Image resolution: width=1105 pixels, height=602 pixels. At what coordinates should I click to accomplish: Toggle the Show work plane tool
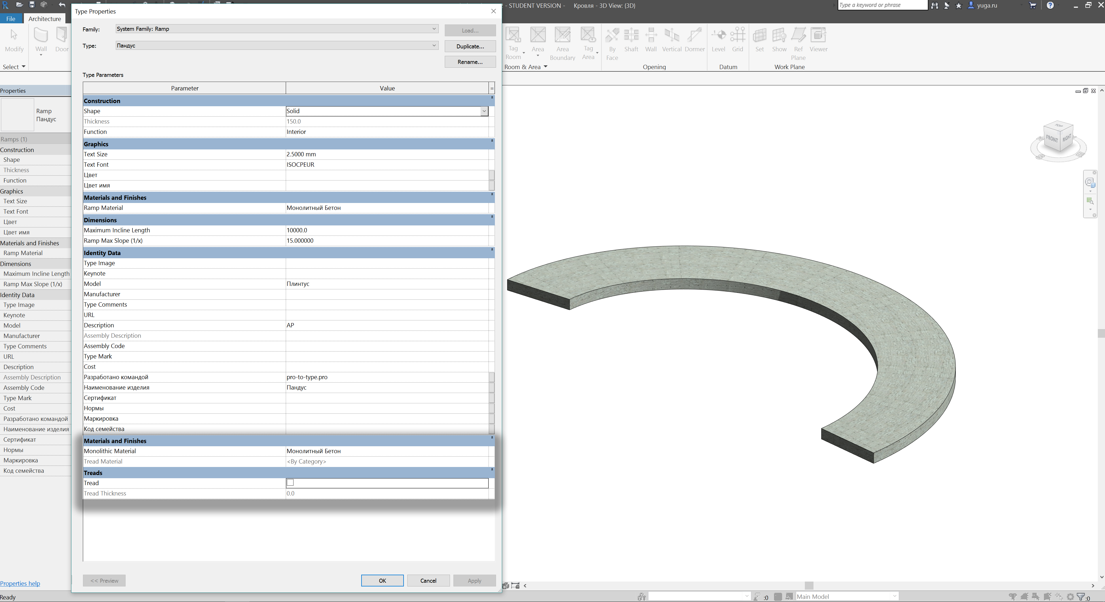(779, 41)
